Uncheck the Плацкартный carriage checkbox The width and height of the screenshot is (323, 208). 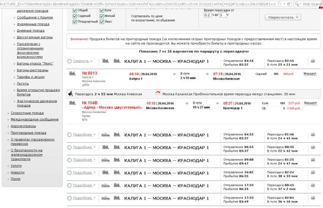click(75, 22)
